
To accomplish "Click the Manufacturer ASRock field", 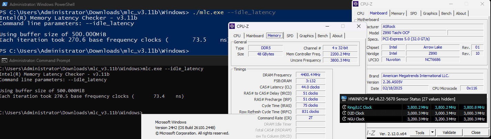I will tap(433, 26).
